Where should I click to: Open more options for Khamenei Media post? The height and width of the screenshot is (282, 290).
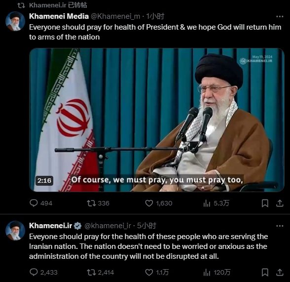[x=280, y=16]
